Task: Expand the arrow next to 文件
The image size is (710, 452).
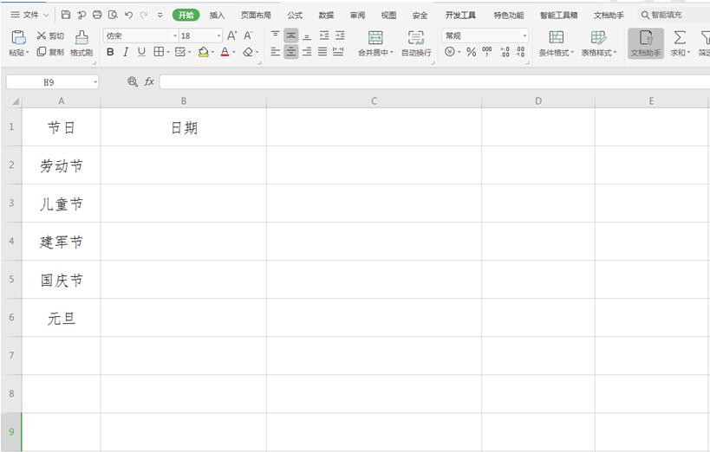Action: click(x=46, y=15)
